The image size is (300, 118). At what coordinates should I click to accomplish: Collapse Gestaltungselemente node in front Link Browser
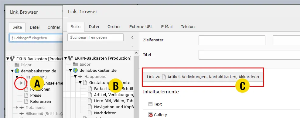coord(80,83)
